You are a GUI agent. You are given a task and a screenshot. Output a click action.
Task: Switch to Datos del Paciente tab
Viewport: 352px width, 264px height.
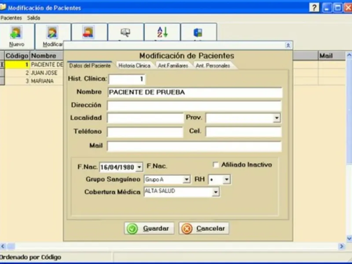tap(90, 66)
